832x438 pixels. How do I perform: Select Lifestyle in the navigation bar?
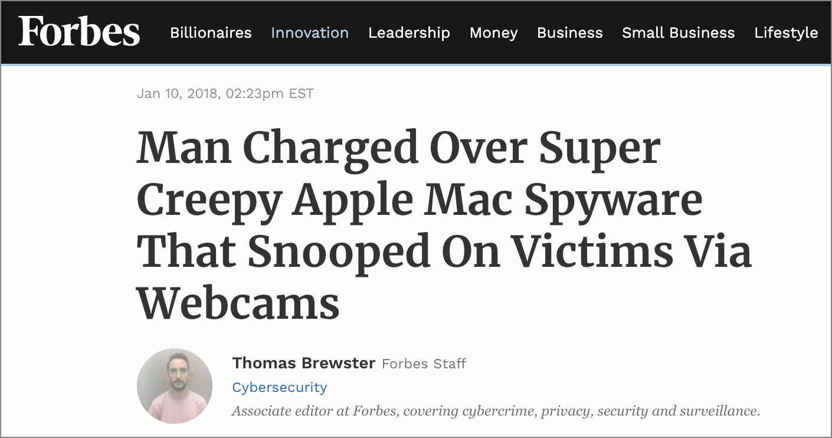786,33
